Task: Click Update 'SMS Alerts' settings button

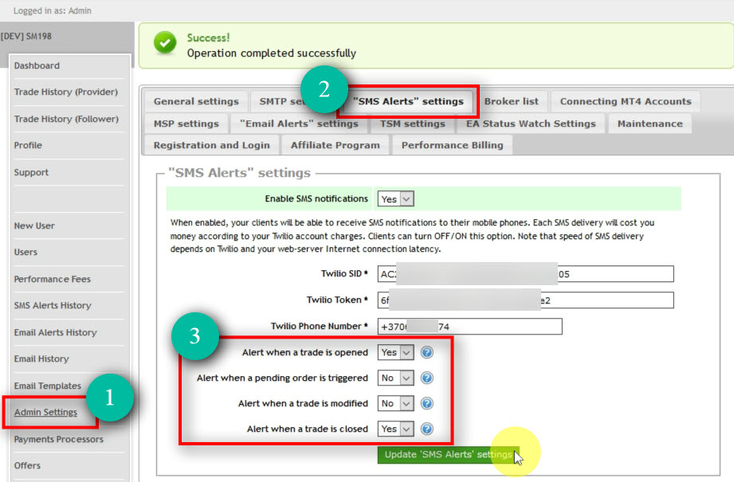Action: click(x=448, y=454)
